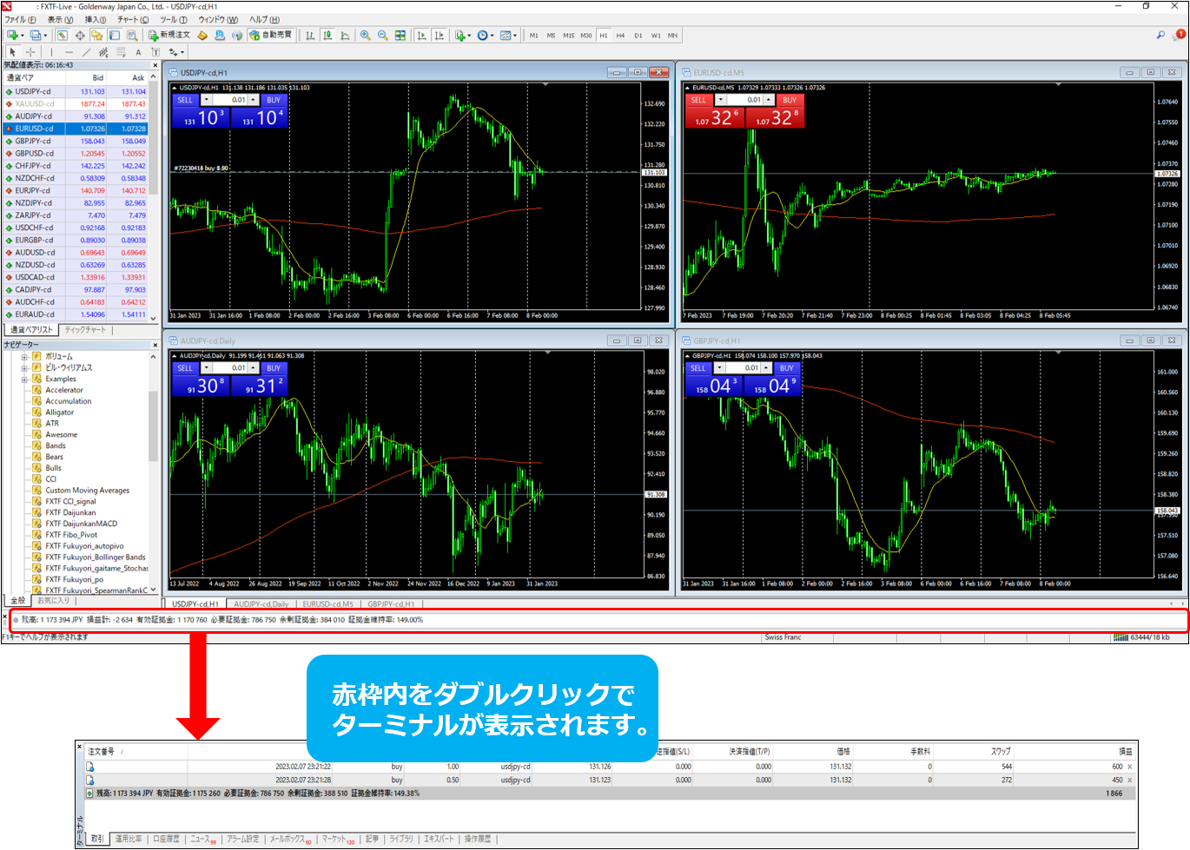This screenshot has width=1190, height=850.
Task: Toggle the Navigator panel star-folder icon
Action: 96,36
